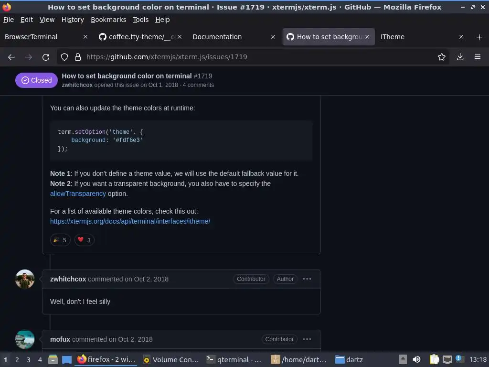Open the File menu
The width and height of the screenshot is (489, 367).
coord(9,20)
